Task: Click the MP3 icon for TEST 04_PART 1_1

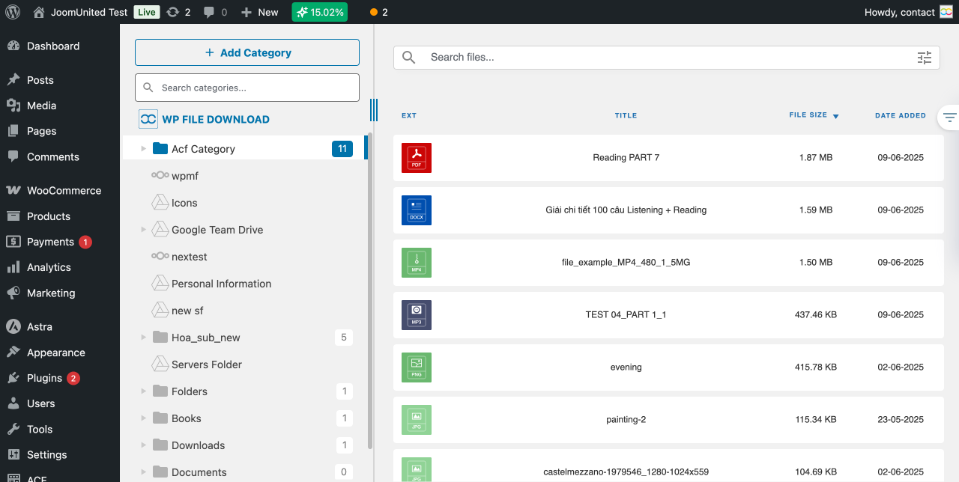Action: pyautogui.click(x=416, y=315)
